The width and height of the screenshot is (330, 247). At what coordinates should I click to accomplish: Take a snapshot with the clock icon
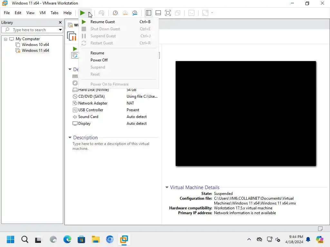pyautogui.click(x=115, y=13)
